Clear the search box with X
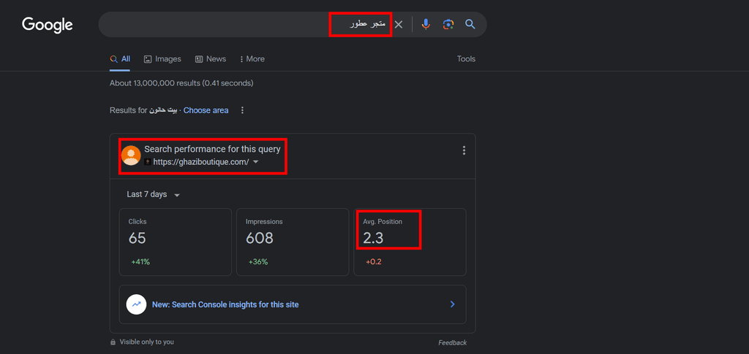Image resolution: width=749 pixels, height=354 pixels. pos(399,25)
